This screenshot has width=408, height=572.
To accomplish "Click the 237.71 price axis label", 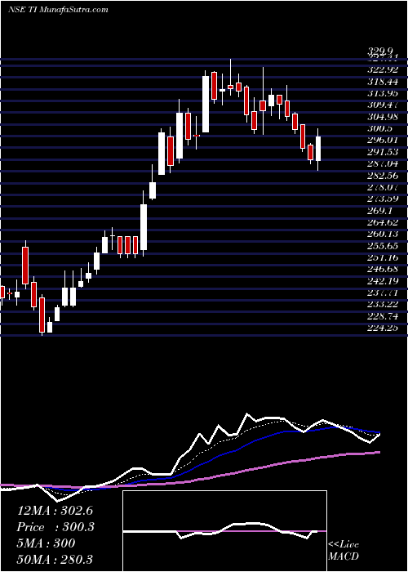I will 384,293.
